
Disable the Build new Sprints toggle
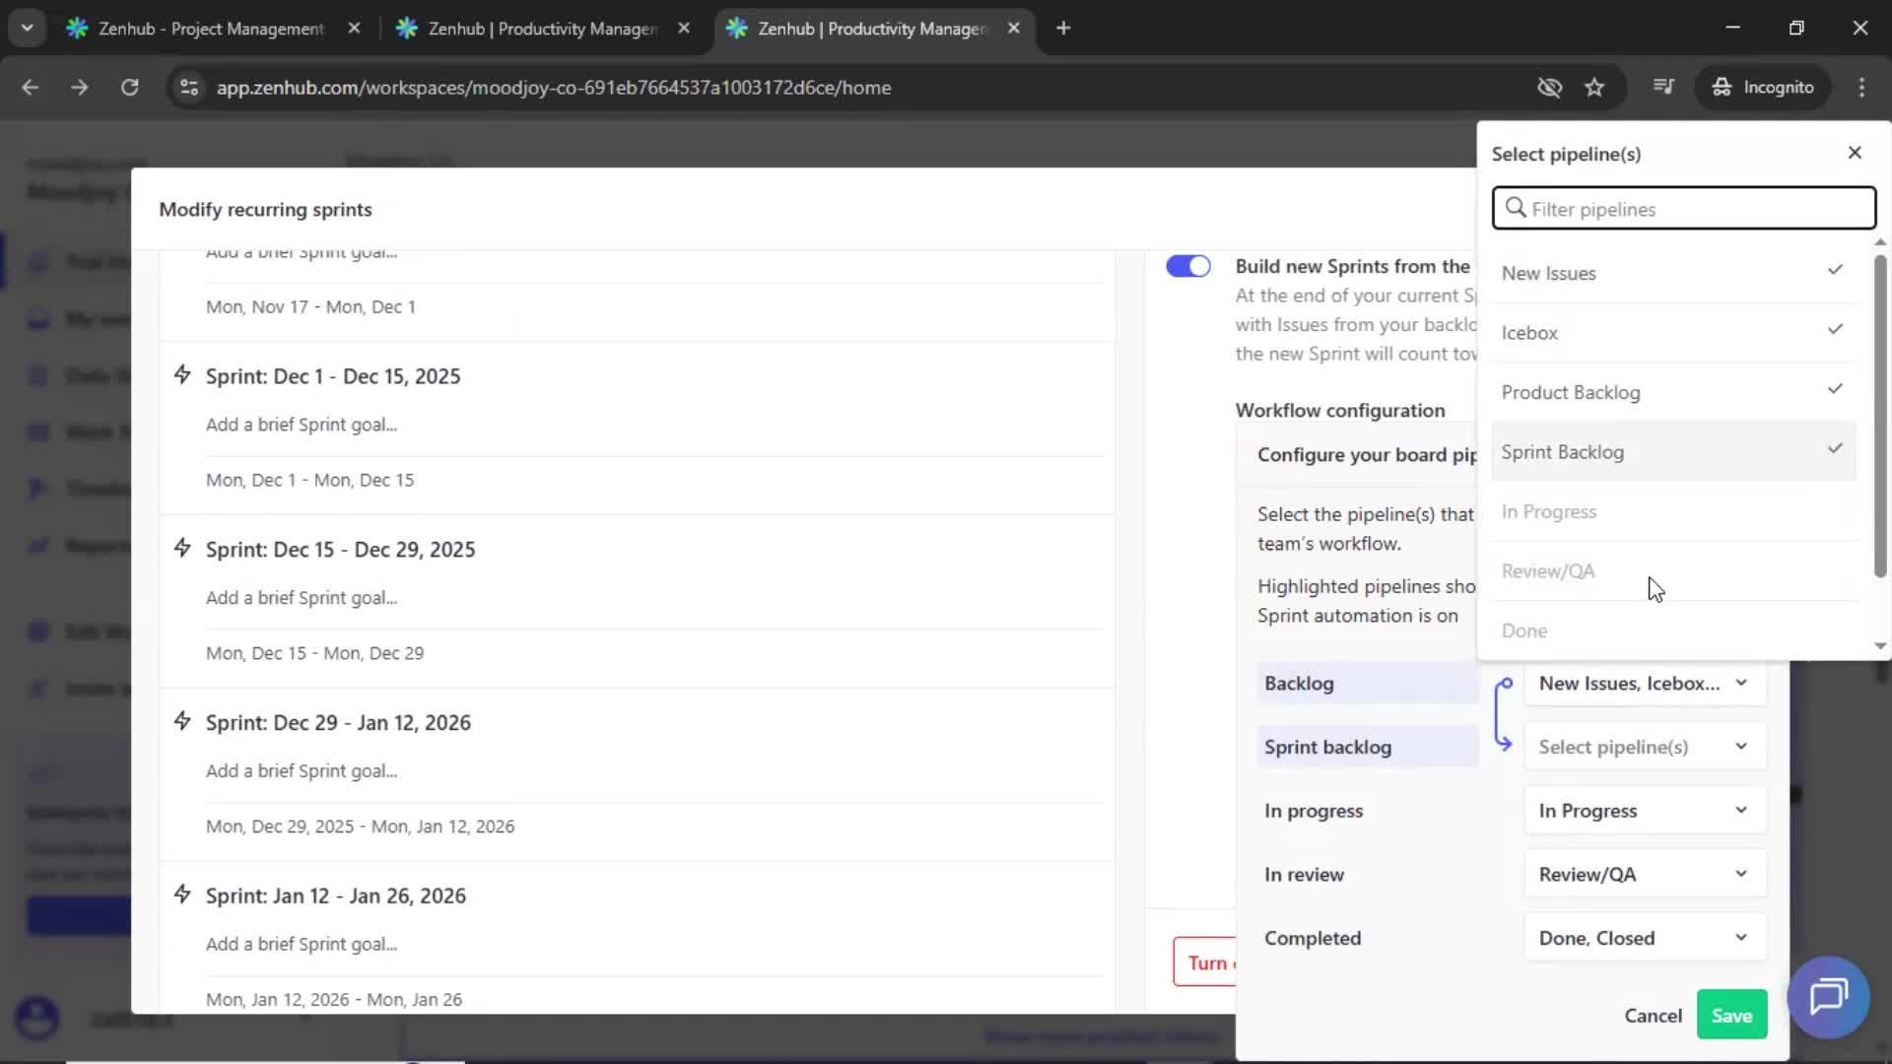point(1187,266)
